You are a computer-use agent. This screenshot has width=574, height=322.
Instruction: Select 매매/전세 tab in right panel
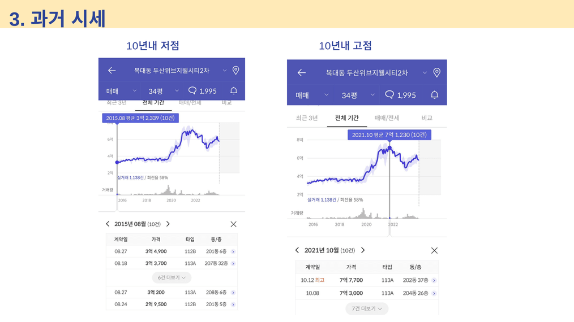coord(387,118)
